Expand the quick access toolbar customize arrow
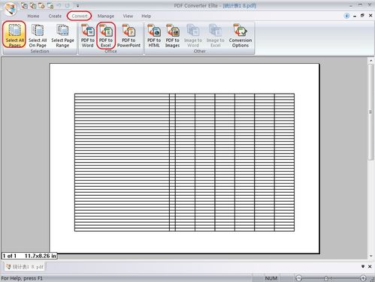Screen dimensions: 375x282 [77, 6]
